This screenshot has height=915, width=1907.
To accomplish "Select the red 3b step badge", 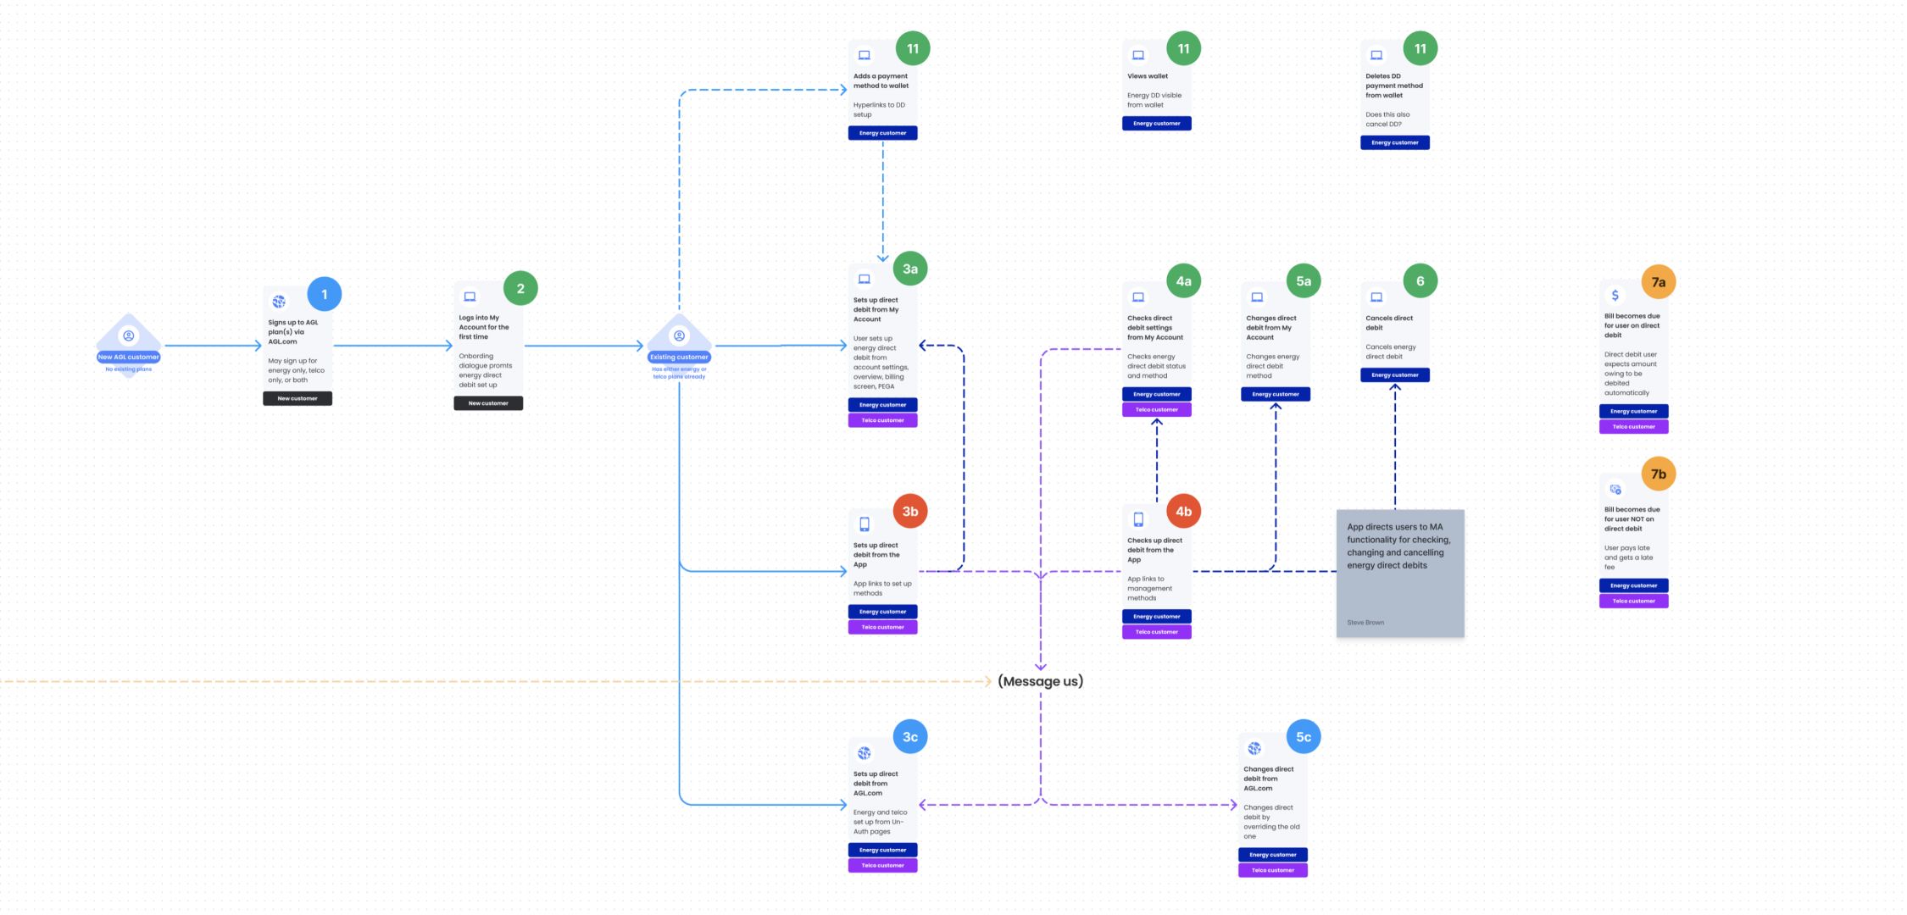I will tap(909, 511).
